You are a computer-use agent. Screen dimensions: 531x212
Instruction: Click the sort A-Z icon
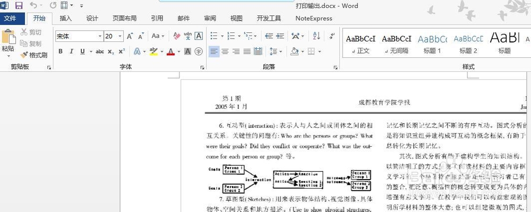point(316,36)
